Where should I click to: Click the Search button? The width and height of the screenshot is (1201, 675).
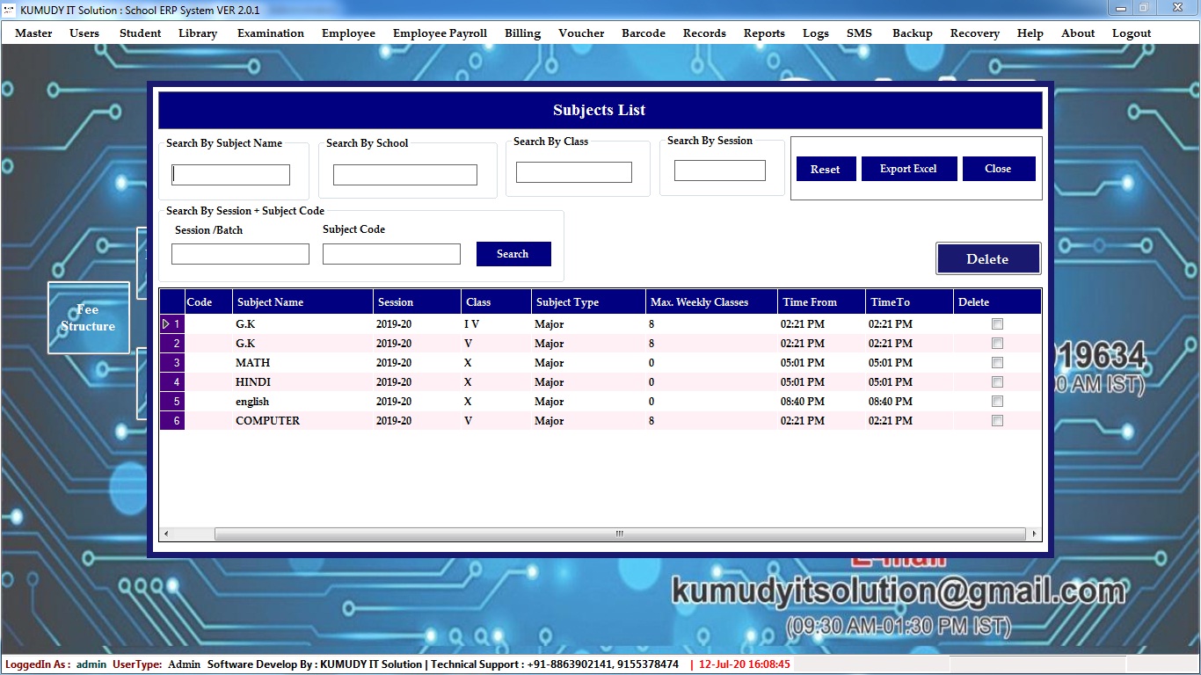click(x=513, y=254)
